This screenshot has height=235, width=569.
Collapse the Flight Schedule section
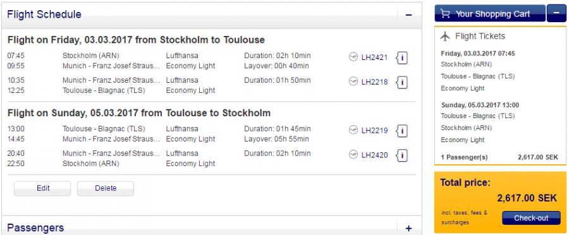[408, 15]
